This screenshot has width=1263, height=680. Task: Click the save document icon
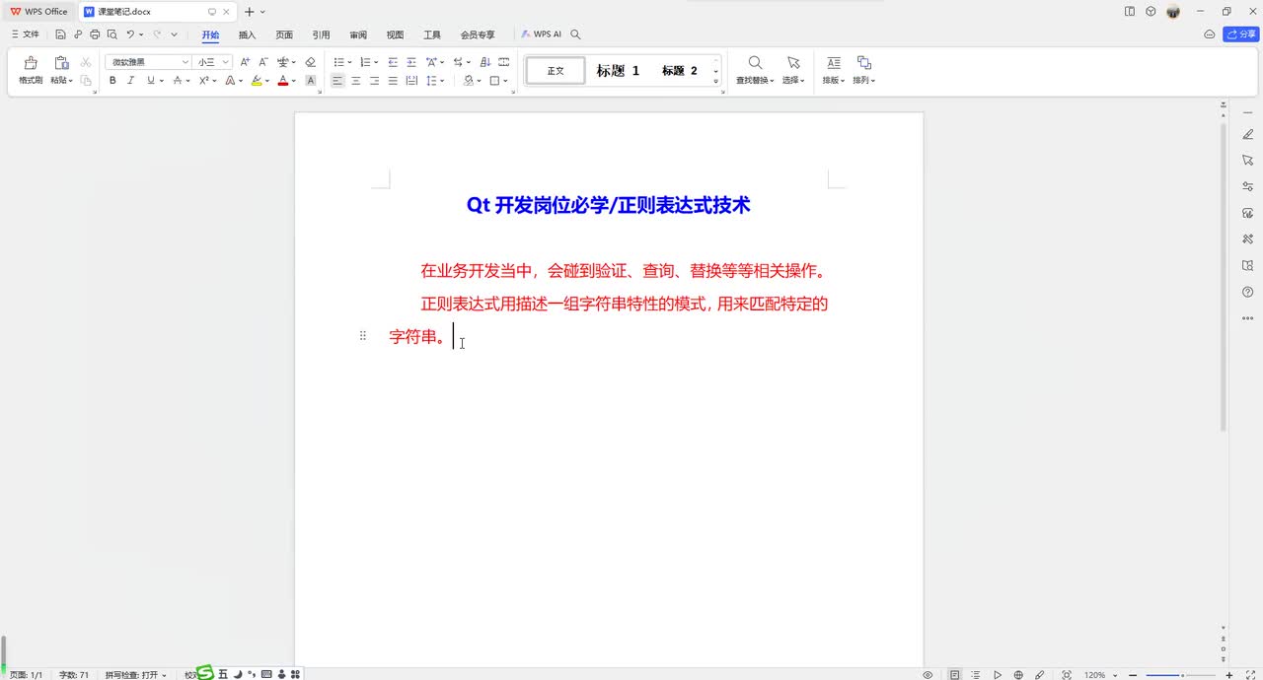pos(60,34)
